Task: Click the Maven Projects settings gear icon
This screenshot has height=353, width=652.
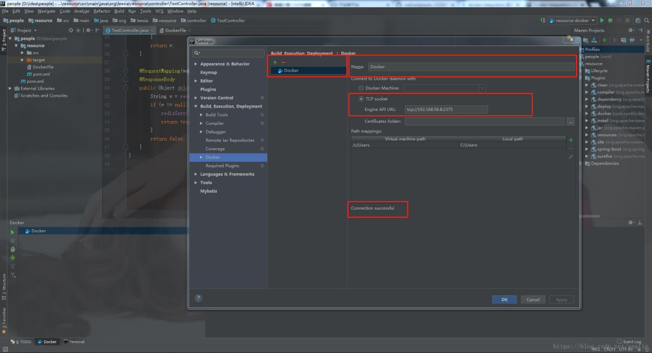Action: (631, 30)
